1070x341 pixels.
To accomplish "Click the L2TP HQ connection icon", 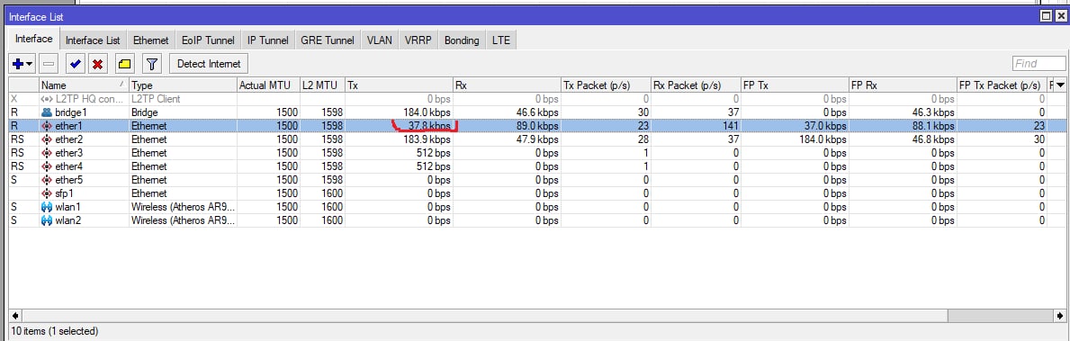I will coord(47,99).
